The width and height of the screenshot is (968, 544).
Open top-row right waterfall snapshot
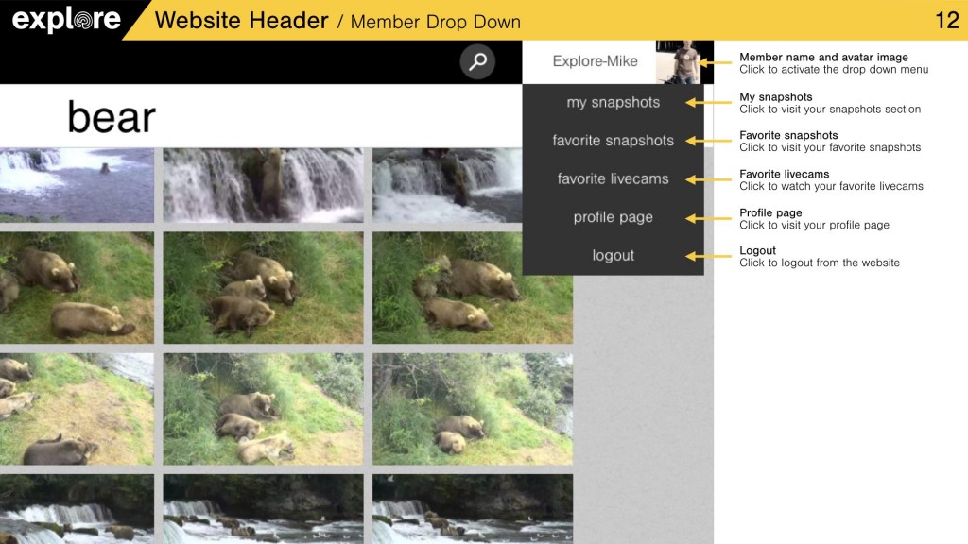pyautogui.click(x=446, y=184)
